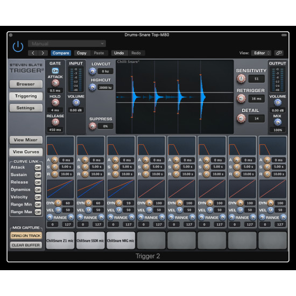This screenshot has width=296, height=296.
Task: Click the DYN knob in ChiliSnare Z1 slot
Action: coord(58,203)
